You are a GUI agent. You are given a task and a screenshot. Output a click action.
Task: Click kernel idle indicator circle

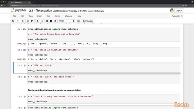(x=182, y=16)
